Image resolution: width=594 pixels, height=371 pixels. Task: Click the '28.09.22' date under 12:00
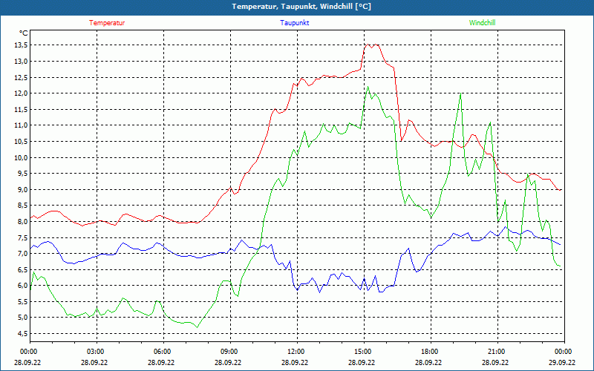295,363
